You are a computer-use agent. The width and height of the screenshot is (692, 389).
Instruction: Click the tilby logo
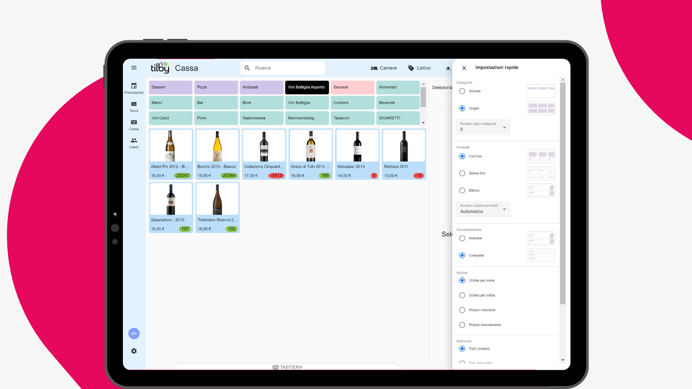point(160,67)
